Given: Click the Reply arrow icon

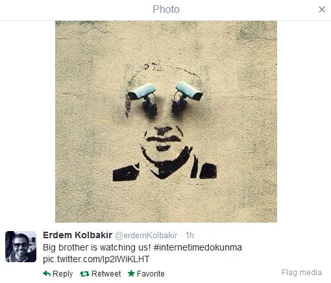Looking at the screenshot, I should 47,273.
